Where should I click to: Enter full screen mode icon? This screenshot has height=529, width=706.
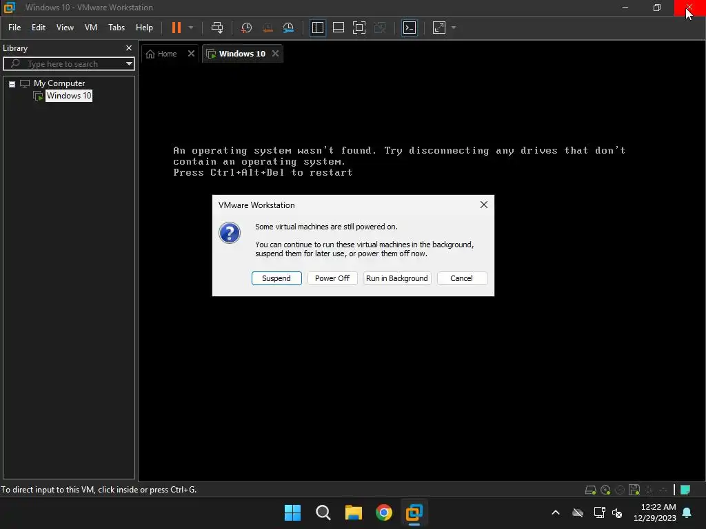pos(359,28)
